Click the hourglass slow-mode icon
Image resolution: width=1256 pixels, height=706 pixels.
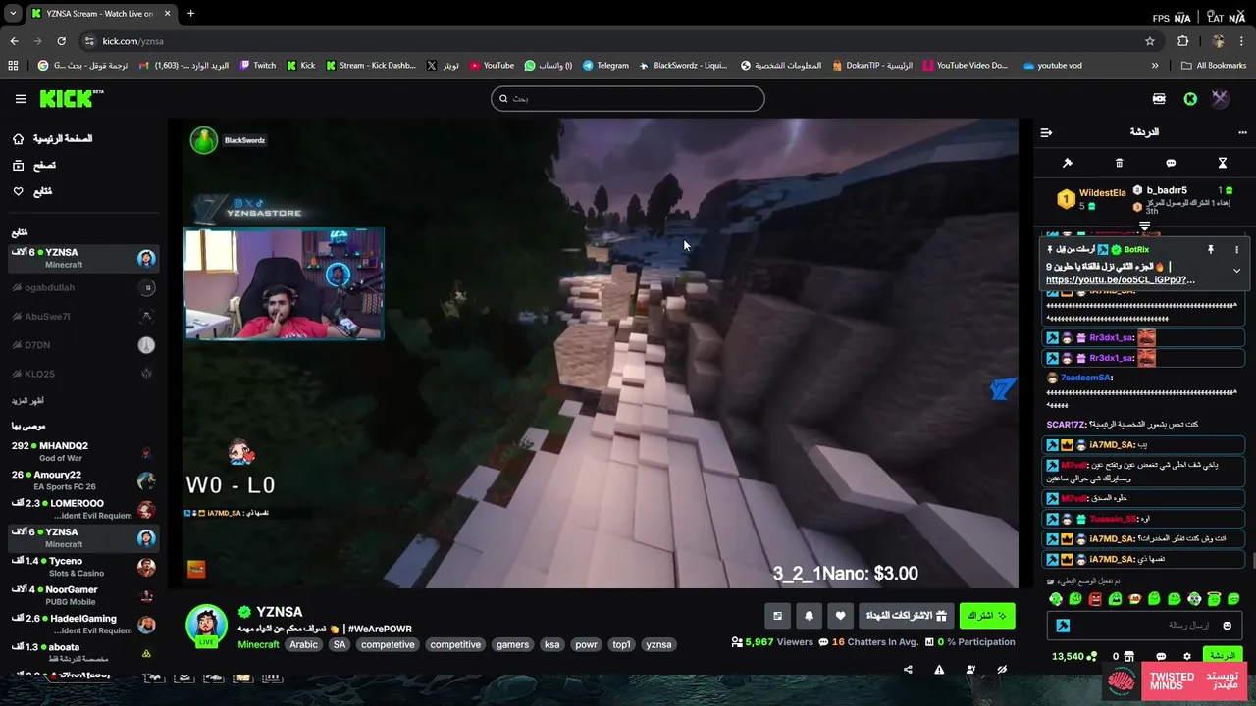[x=1223, y=163]
